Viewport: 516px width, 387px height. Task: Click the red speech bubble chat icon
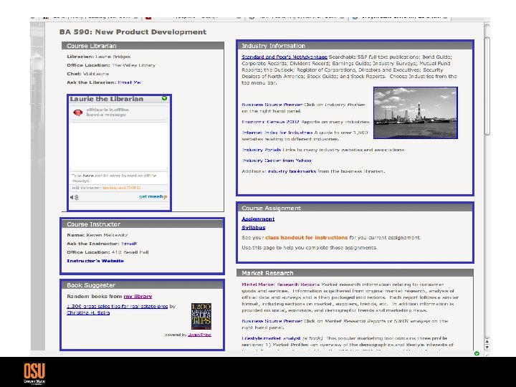click(78, 113)
